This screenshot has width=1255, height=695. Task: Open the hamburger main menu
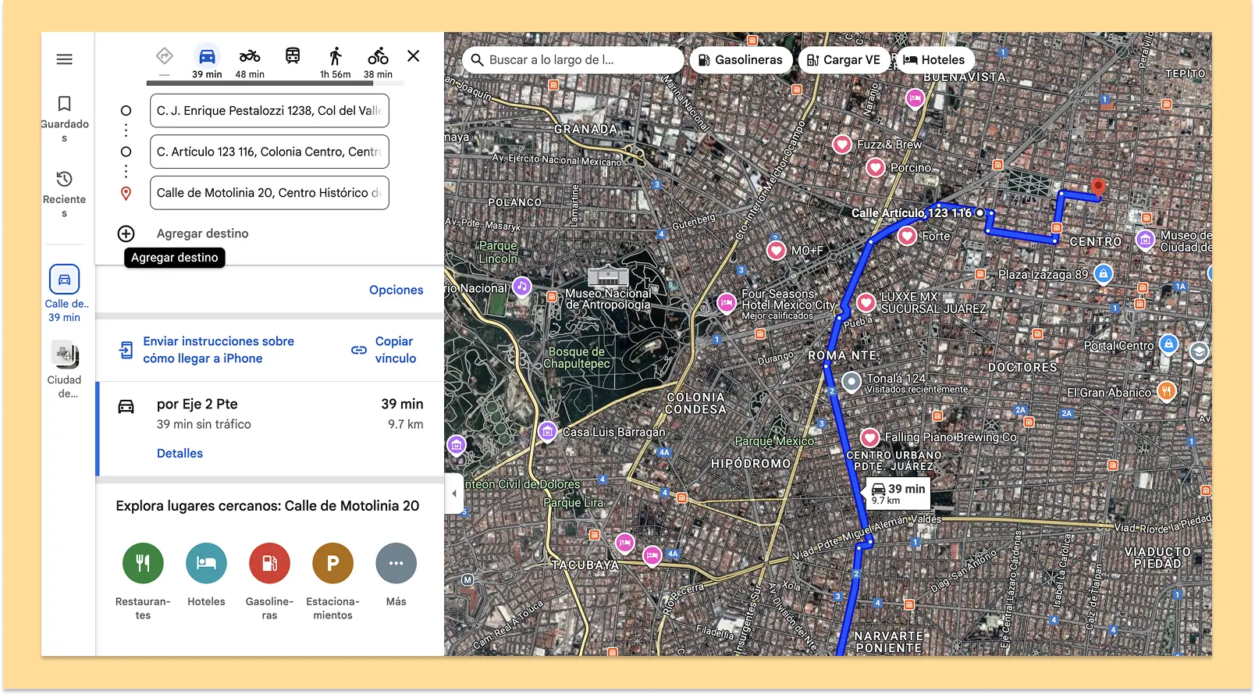pyautogui.click(x=65, y=59)
